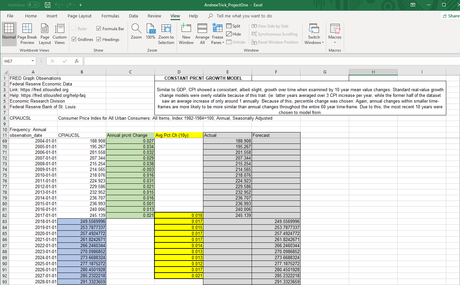Toggle the Ruler checkbox

pos(74,29)
